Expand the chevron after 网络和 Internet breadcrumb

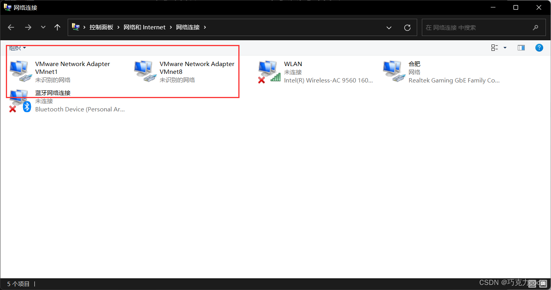[x=171, y=27]
